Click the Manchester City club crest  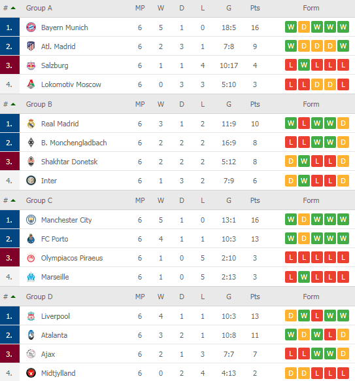pos(31,220)
